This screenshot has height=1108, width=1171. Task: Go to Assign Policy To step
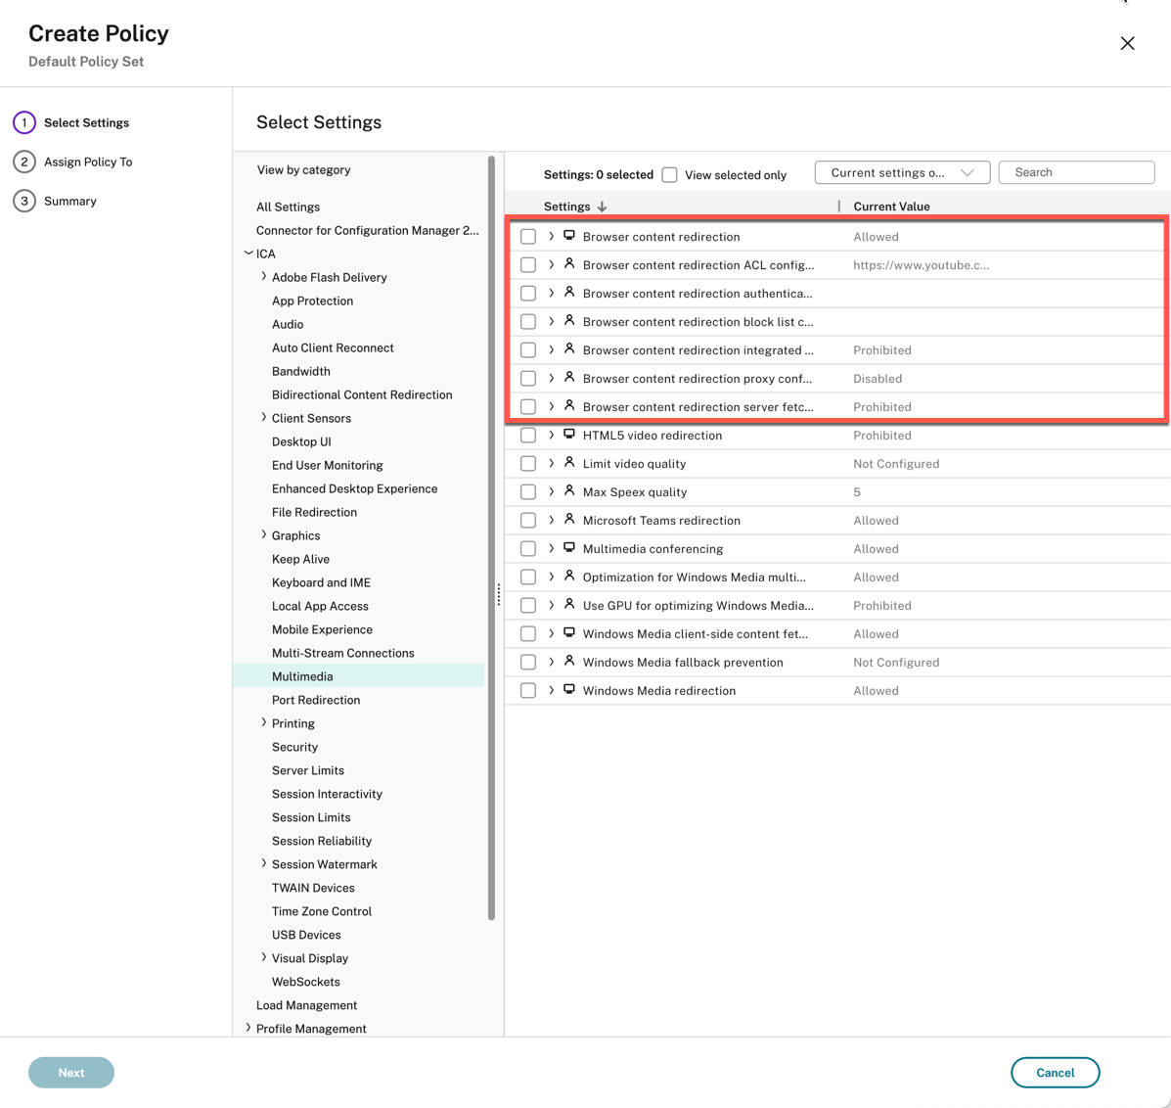(88, 162)
